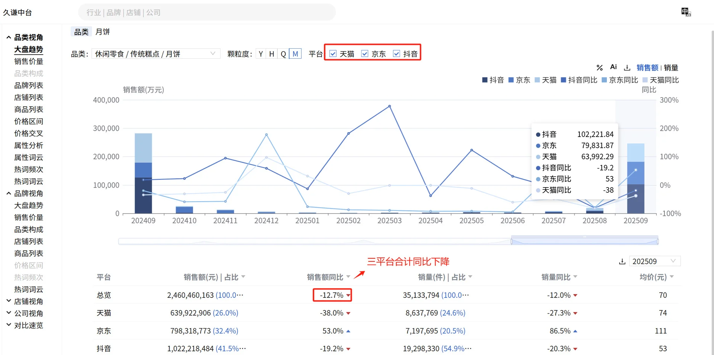The width and height of the screenshot is (714, 355).
Task: Select Q quarterly granularity
Action: tap(283, 54)
